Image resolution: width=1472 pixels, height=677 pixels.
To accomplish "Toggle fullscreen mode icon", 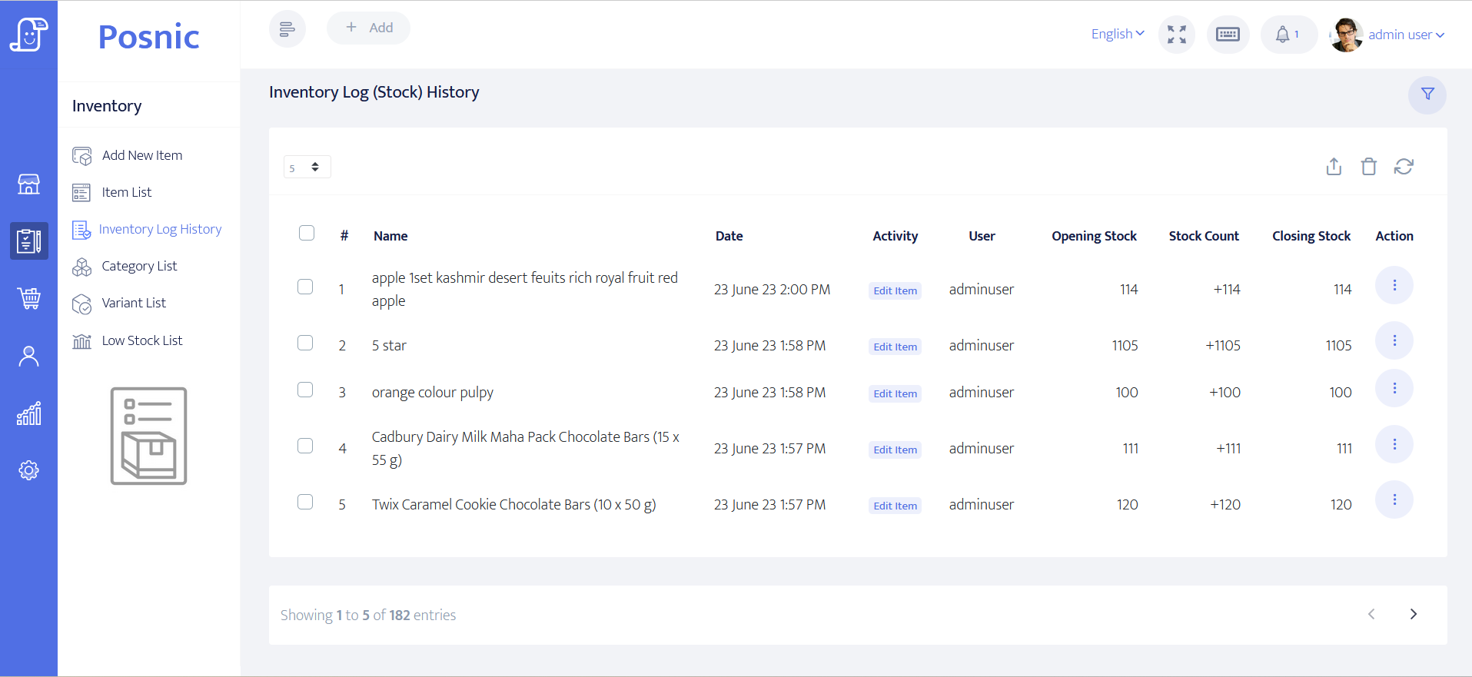I will tap(1176, 35).
